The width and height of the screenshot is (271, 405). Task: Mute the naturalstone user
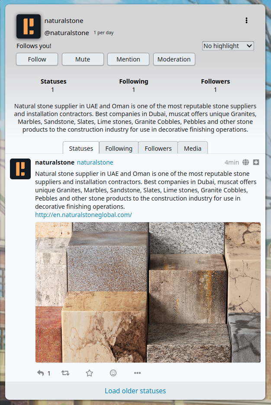(x=83, y=59)
